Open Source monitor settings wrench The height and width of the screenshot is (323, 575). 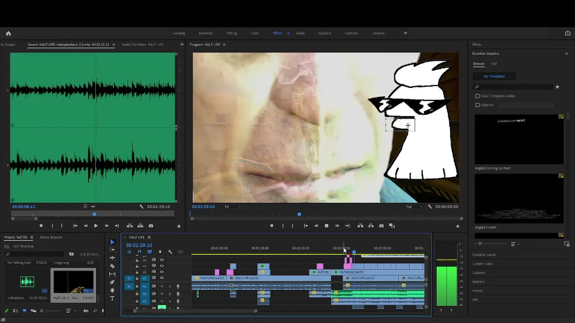(x=141, y=206)
